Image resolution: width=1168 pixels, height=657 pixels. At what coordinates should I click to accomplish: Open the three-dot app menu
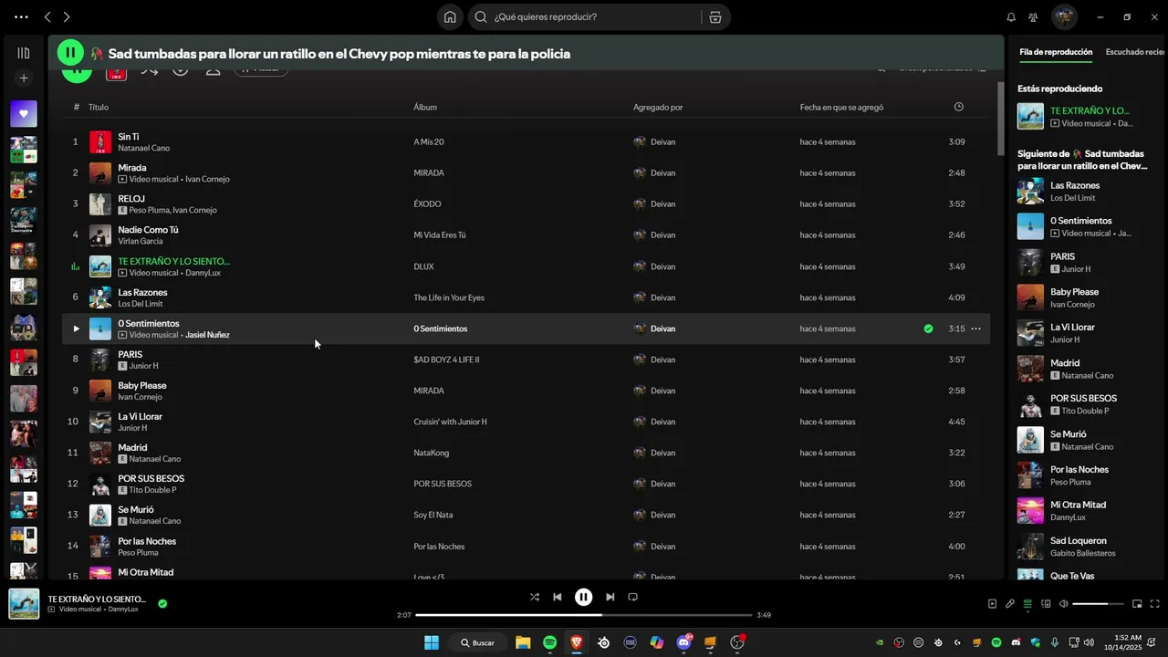(21, 16)
